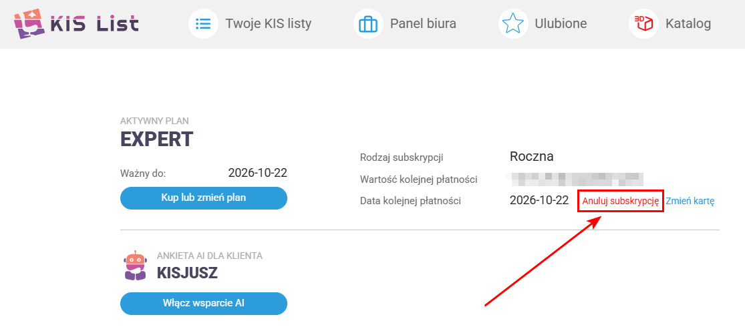
Task: Click the EXPERT plan heading
Action: coord(156,139)
